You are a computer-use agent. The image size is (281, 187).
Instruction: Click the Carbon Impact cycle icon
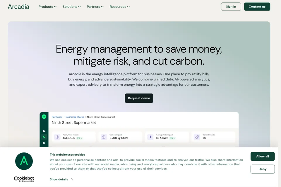point(104,137)
